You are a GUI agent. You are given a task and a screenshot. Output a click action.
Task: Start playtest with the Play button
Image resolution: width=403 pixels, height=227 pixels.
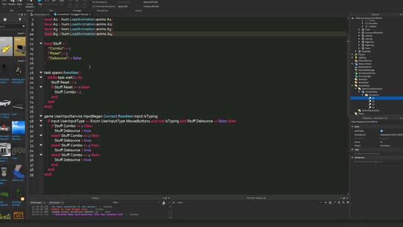(x=40, y=3)
